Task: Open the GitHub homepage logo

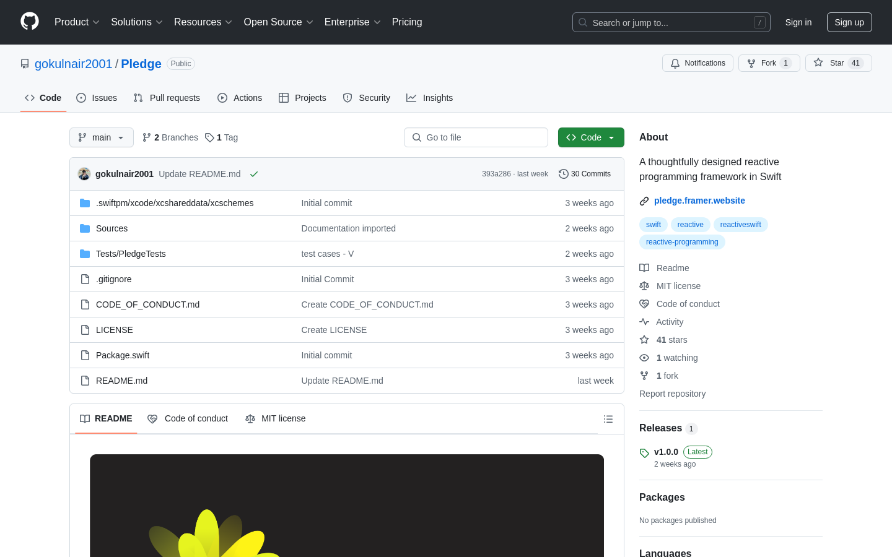Action: click(x=30, y=22)
